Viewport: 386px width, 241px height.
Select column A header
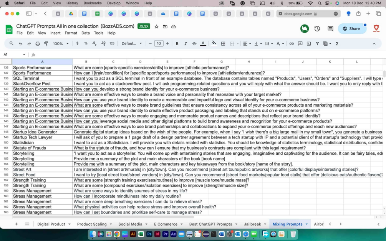pos(42,61)
